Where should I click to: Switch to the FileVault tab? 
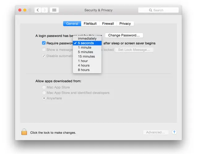click(x=90, y=23)
